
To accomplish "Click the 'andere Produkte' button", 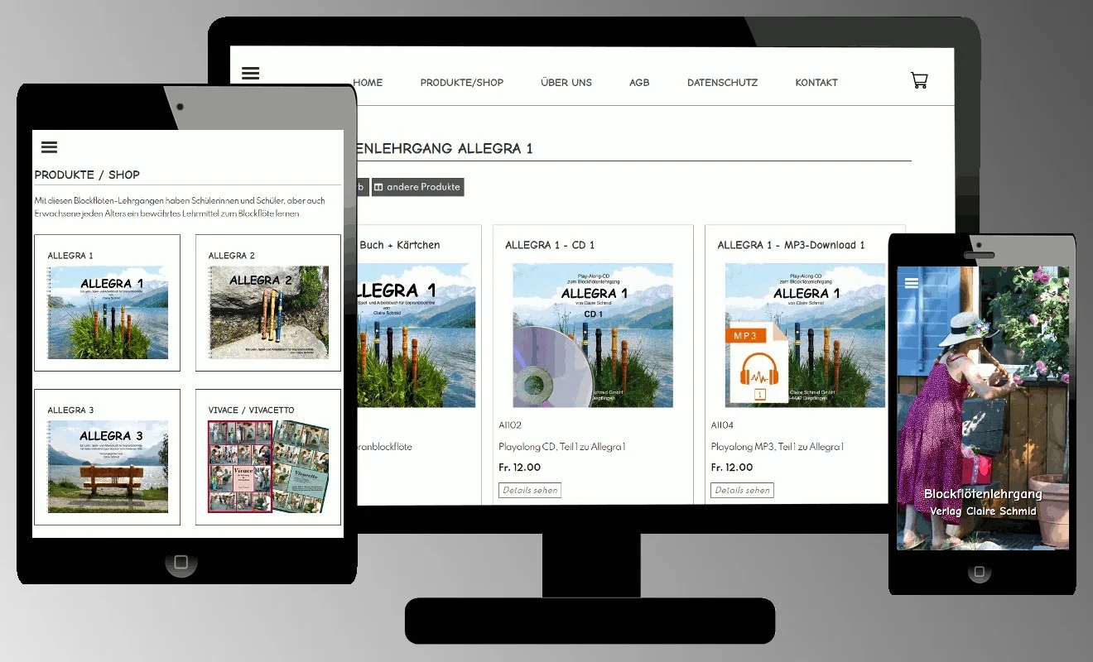I will point(417,187).
